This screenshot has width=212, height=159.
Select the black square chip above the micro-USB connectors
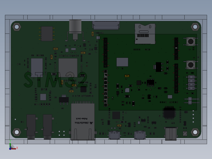click(x=116, y=115)
